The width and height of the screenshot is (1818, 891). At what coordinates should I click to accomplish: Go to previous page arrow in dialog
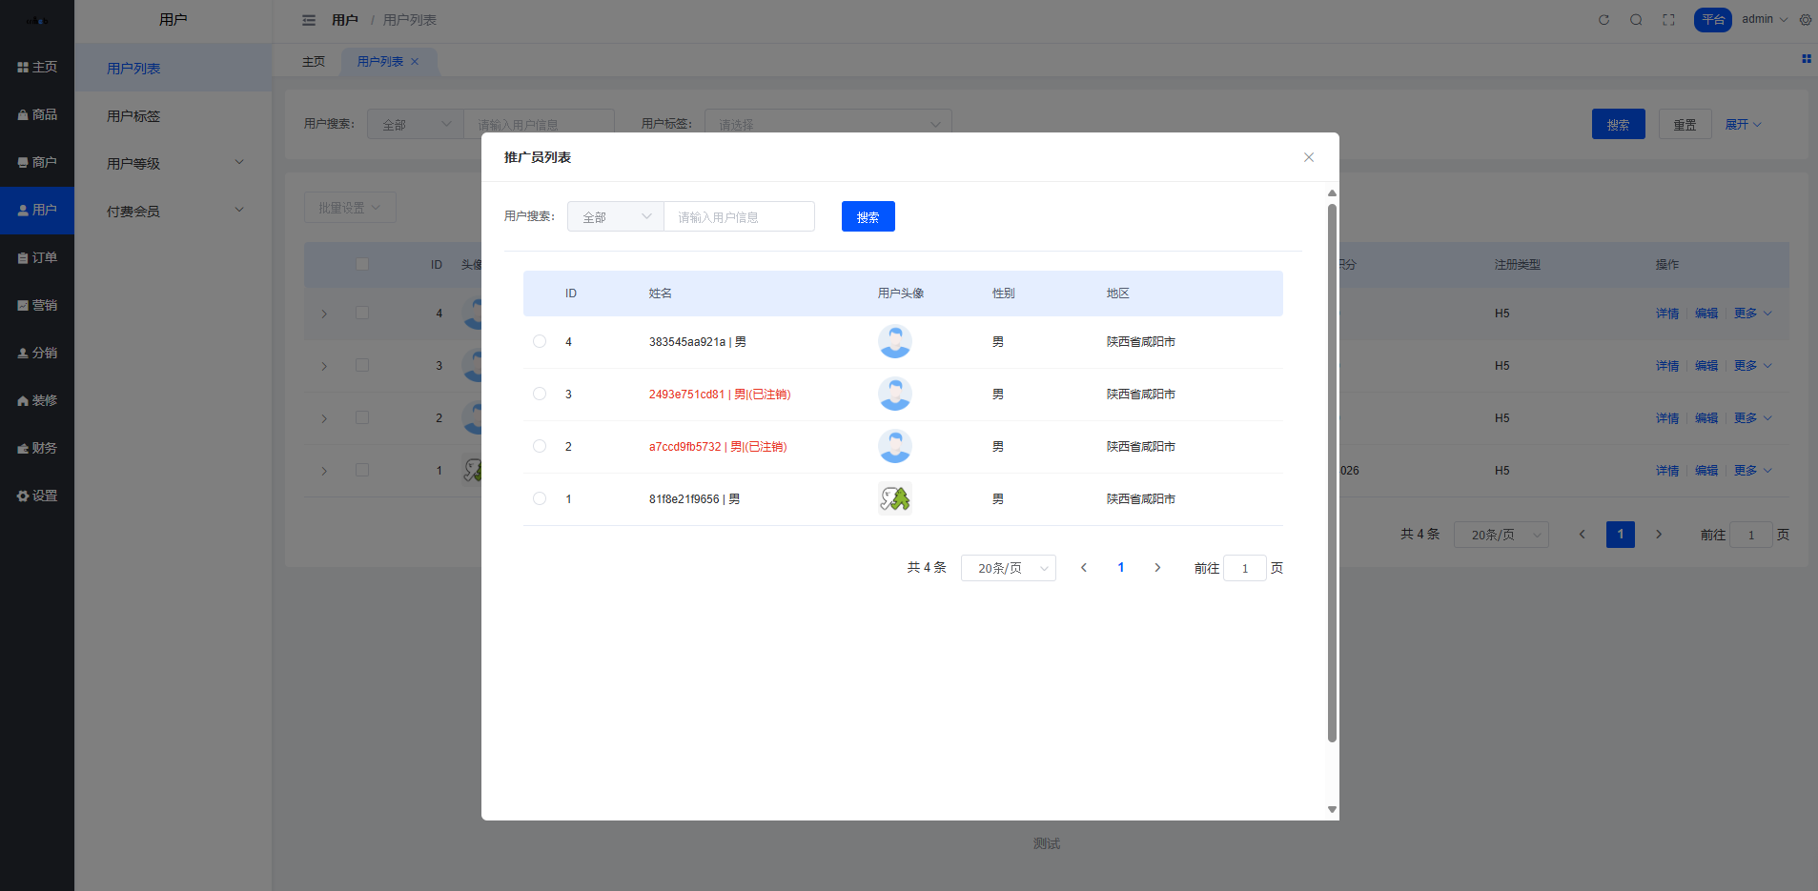tap(1084, 568)
